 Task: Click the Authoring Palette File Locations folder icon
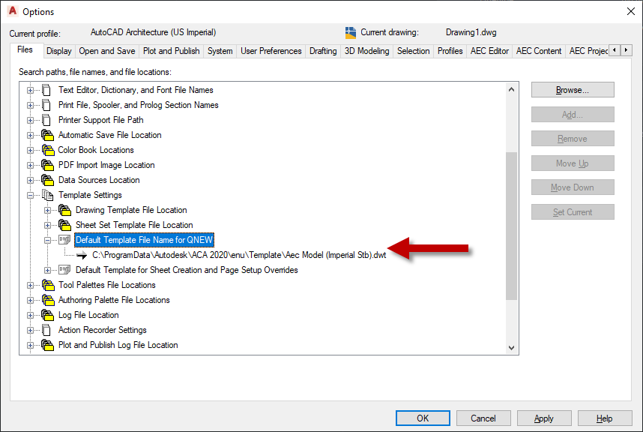pos(47,300)
